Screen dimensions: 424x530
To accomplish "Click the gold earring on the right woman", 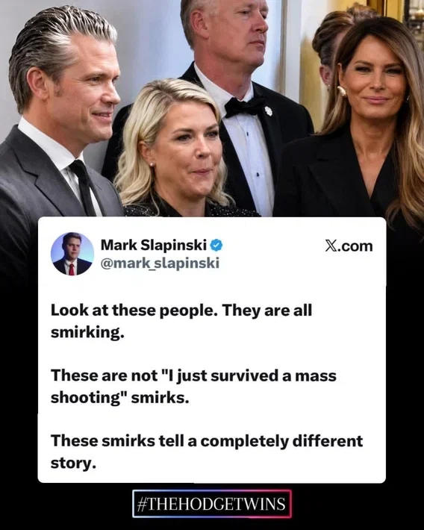I will [x=342, y=91].
